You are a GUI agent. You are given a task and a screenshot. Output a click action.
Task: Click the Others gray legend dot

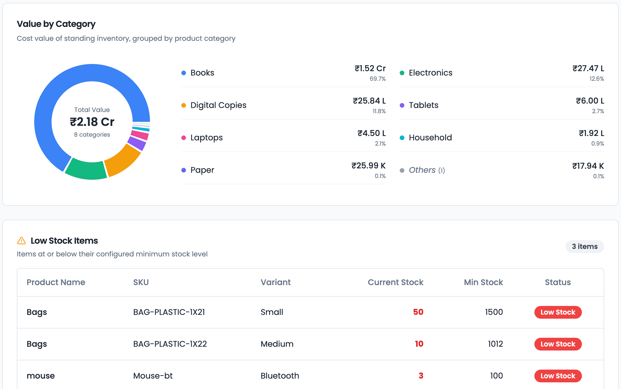pos(402,170)
